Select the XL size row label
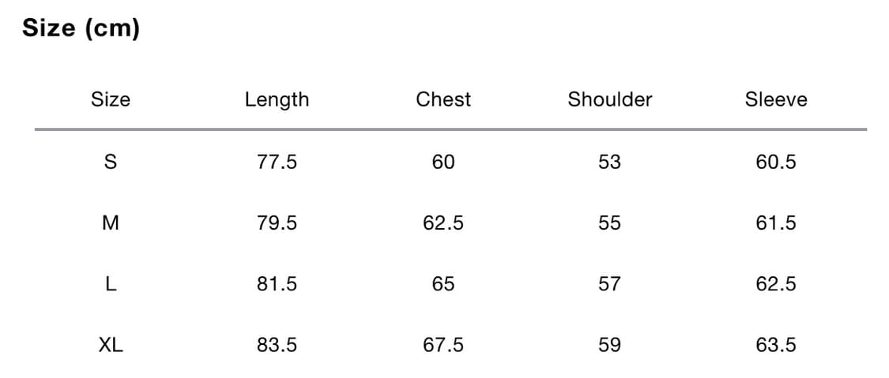This screenshot has height=378, width=889. [111, 345]
